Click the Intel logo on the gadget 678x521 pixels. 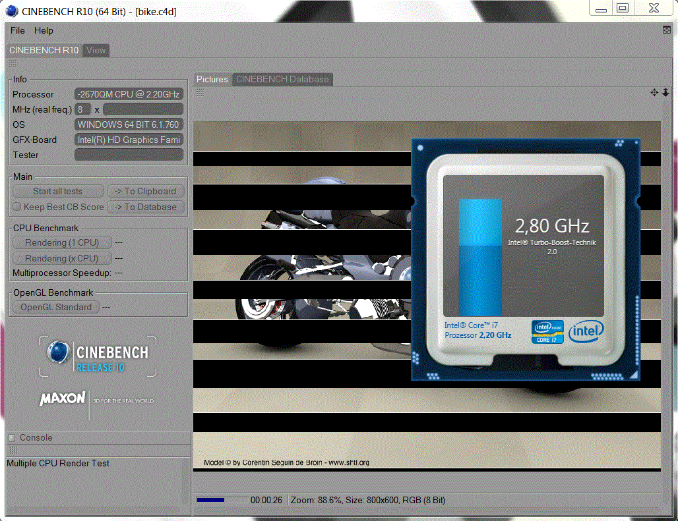click(586, 331)
